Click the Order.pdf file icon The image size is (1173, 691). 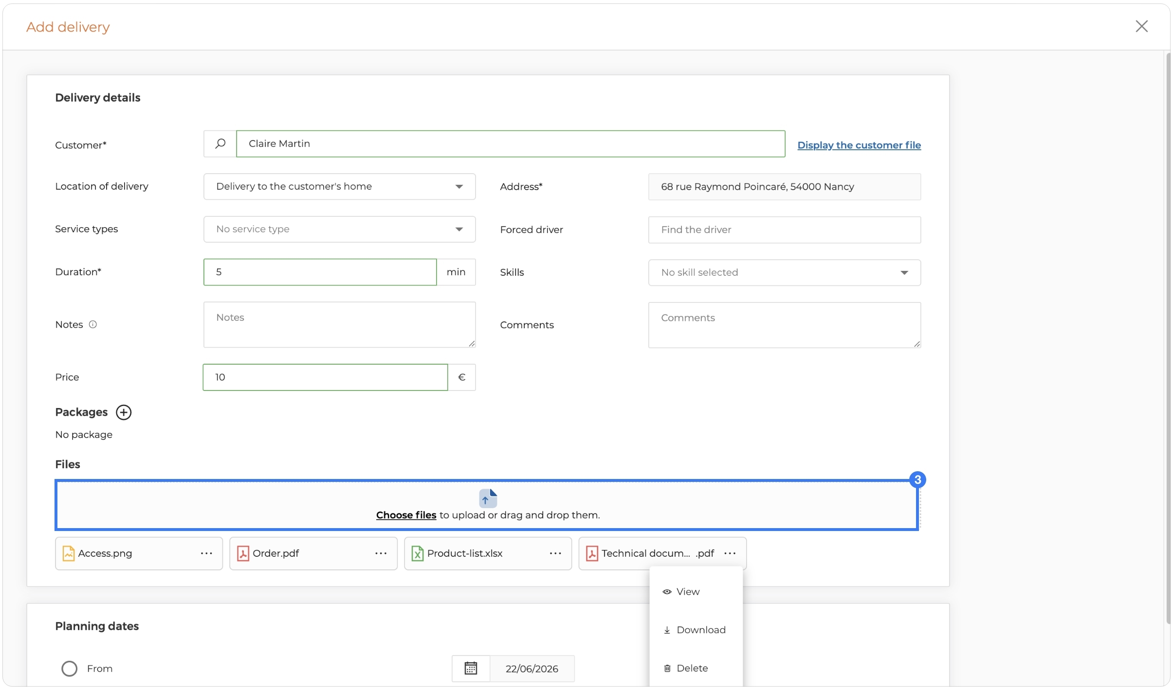(243, 553)
